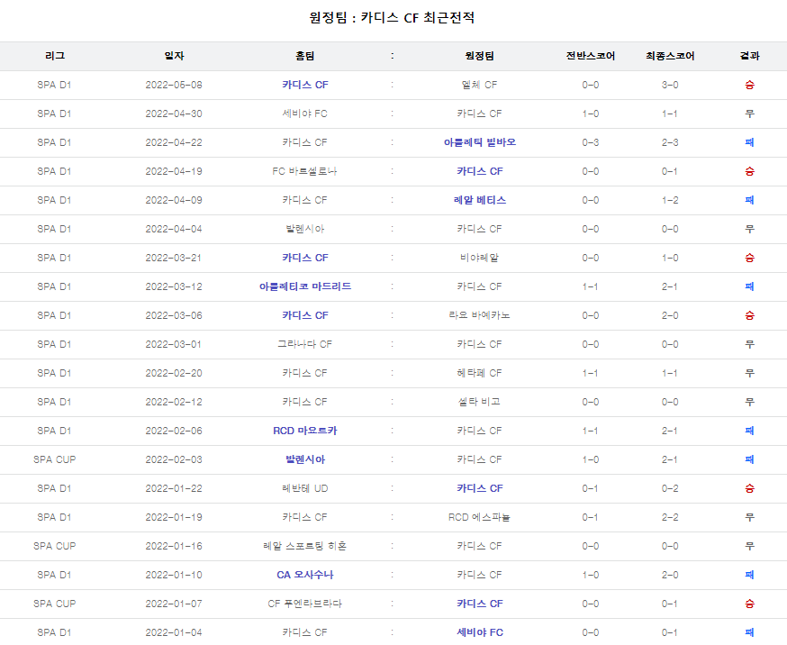Click the date 2022-01-04
The image size is (787, 645).
(x=174, y=632)
